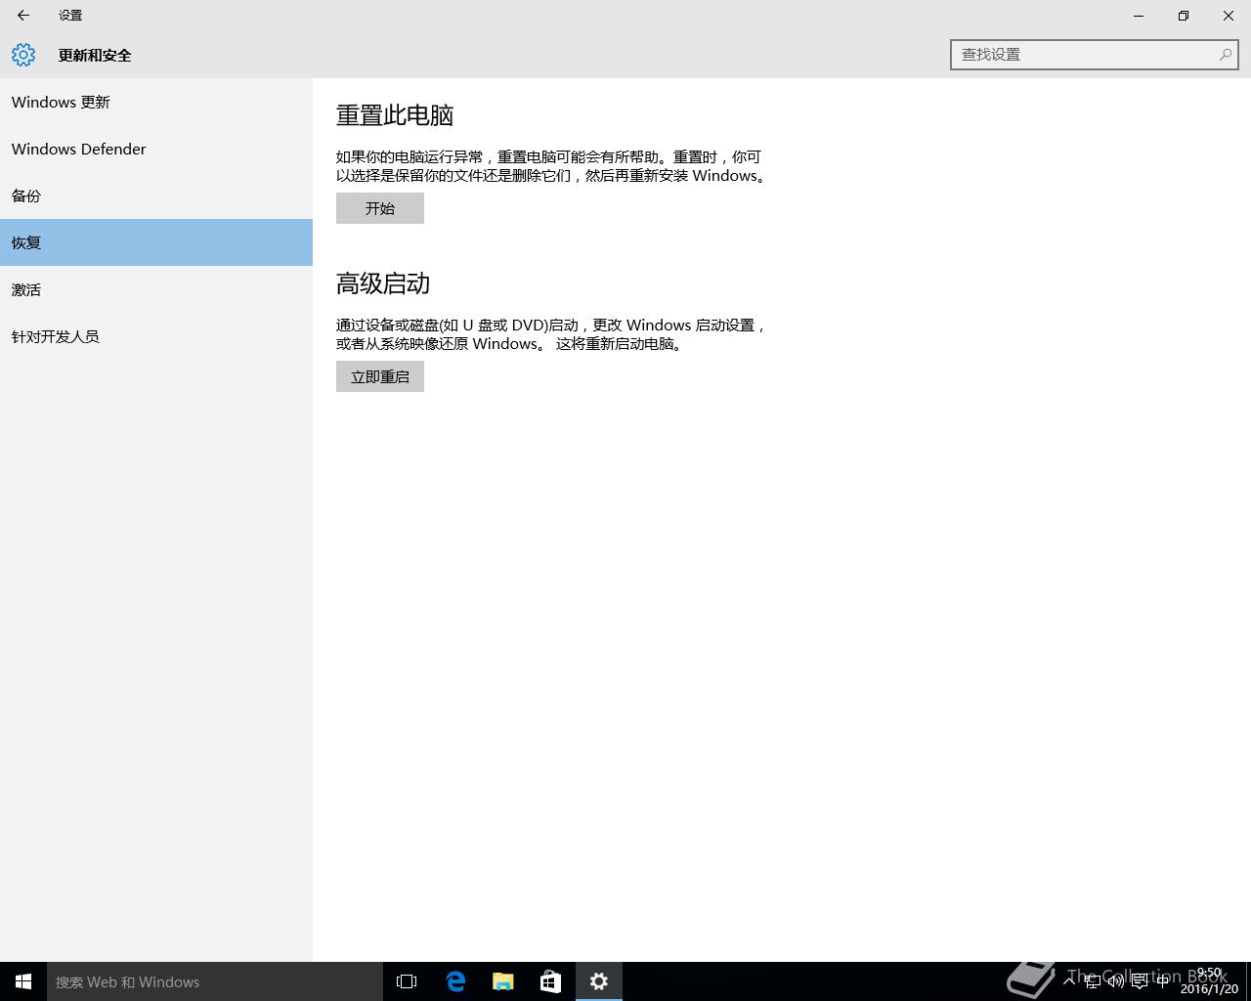Click the 重置此电脑 heading

(395, 115)
